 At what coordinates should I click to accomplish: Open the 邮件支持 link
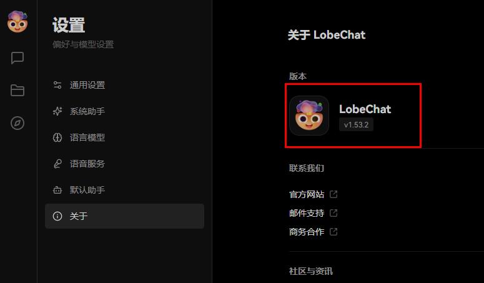307,213
